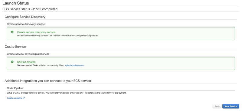Click the green Service created title
Image resolution: width=242 pixels, height=112 pixels.
tap(26, 62)
